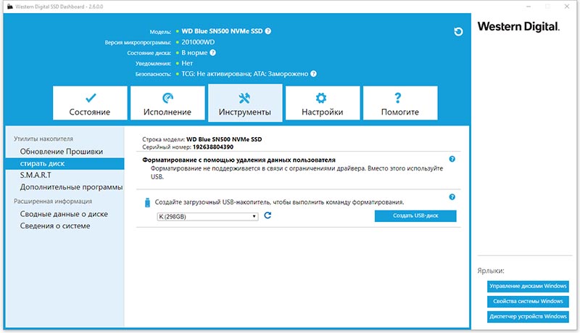The width and height of the screenshot is (580, 333).
Task: Click the USB stick icon
Action: tap(147, 202)
